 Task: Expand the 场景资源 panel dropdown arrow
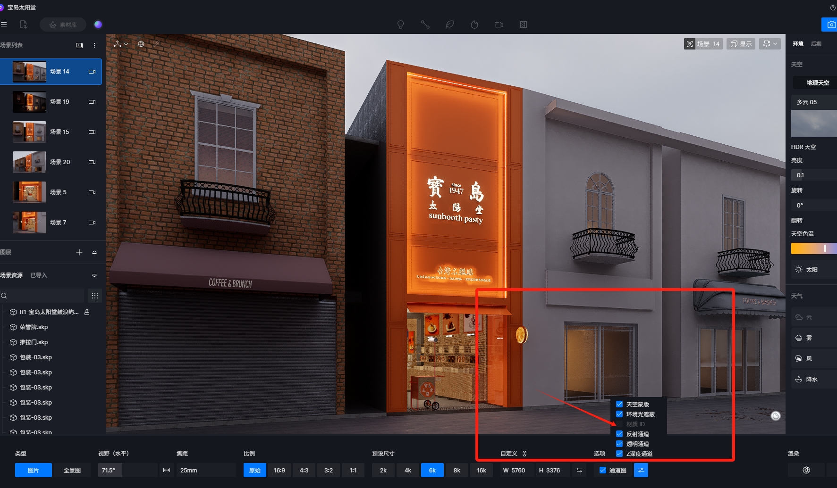tap(94, 275)
